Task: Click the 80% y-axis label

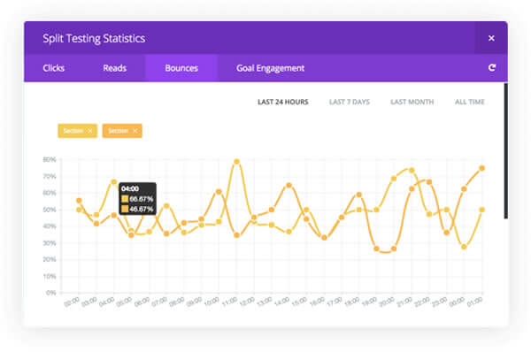Action: (49, 159)
